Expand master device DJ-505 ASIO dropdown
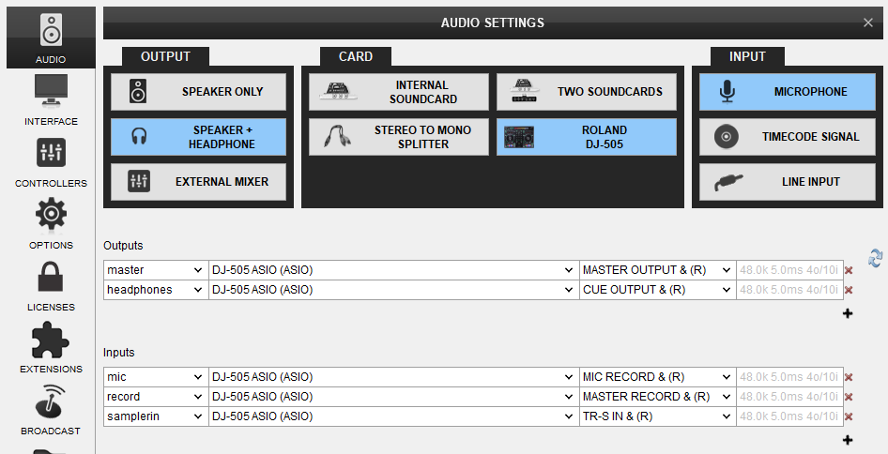 click(394, 270)
